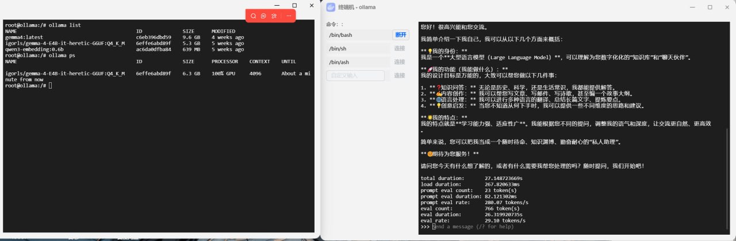Click model ID 'c6eb396dbd59'
Viewport: 736px width, 241px height.
[154, 37]
